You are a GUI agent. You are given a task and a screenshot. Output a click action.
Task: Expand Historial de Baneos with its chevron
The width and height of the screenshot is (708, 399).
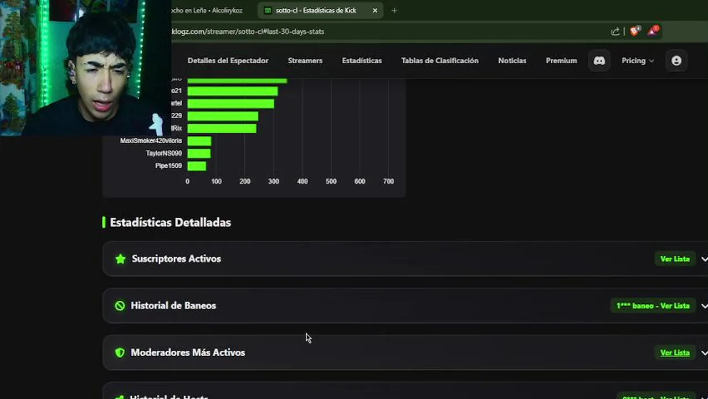coord(704,306)
